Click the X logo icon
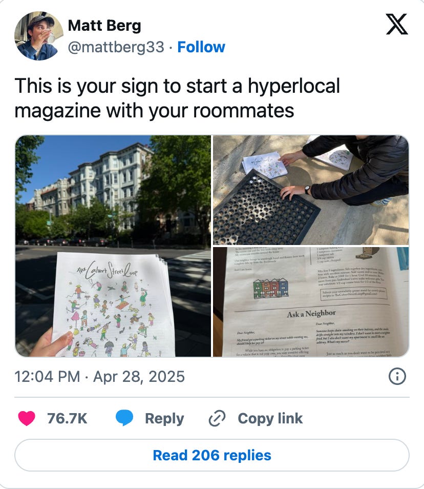424x489 pixels. [x=396, y=24]
